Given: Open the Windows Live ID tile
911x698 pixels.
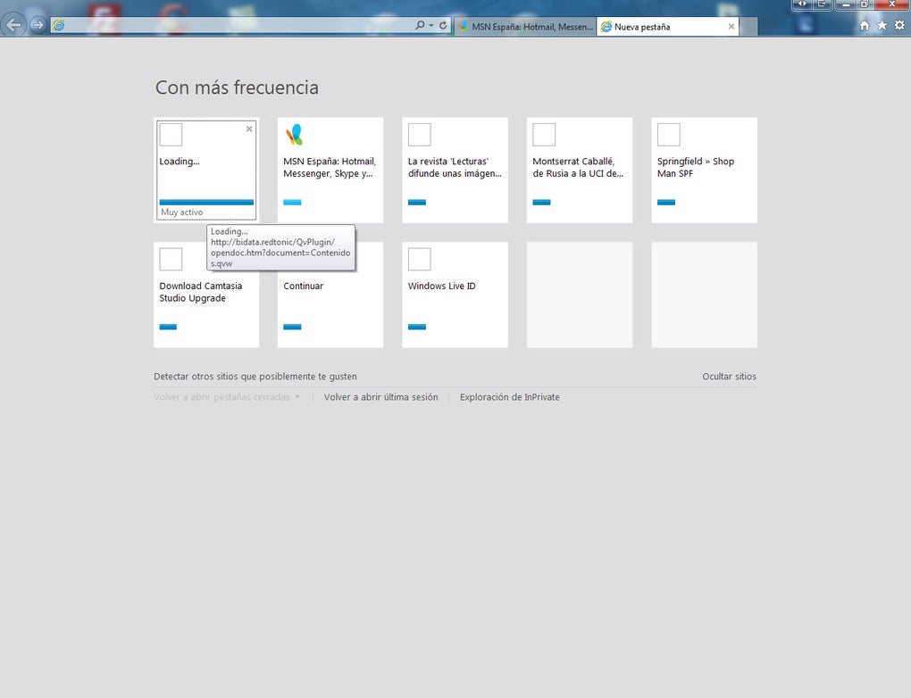Looking at the screenshot, I should (x=455, y=295).
